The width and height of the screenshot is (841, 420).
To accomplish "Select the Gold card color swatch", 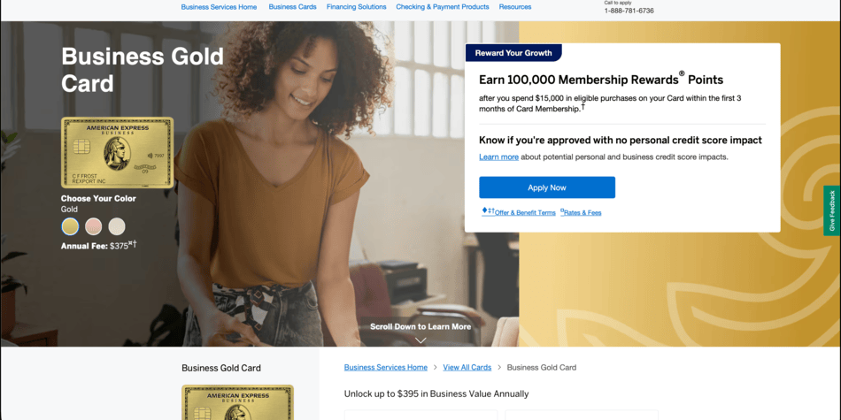I will tap(70, 226).
